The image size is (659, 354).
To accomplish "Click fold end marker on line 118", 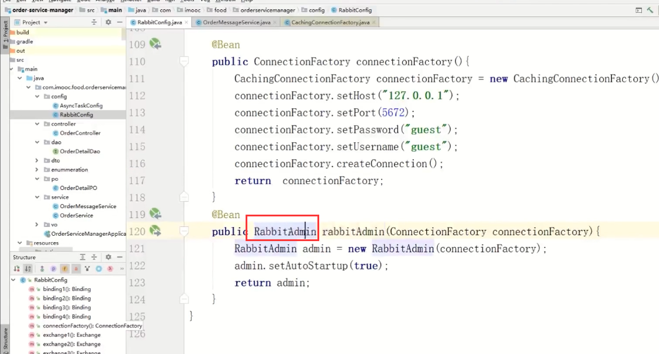I will click(x=184, y=196).
